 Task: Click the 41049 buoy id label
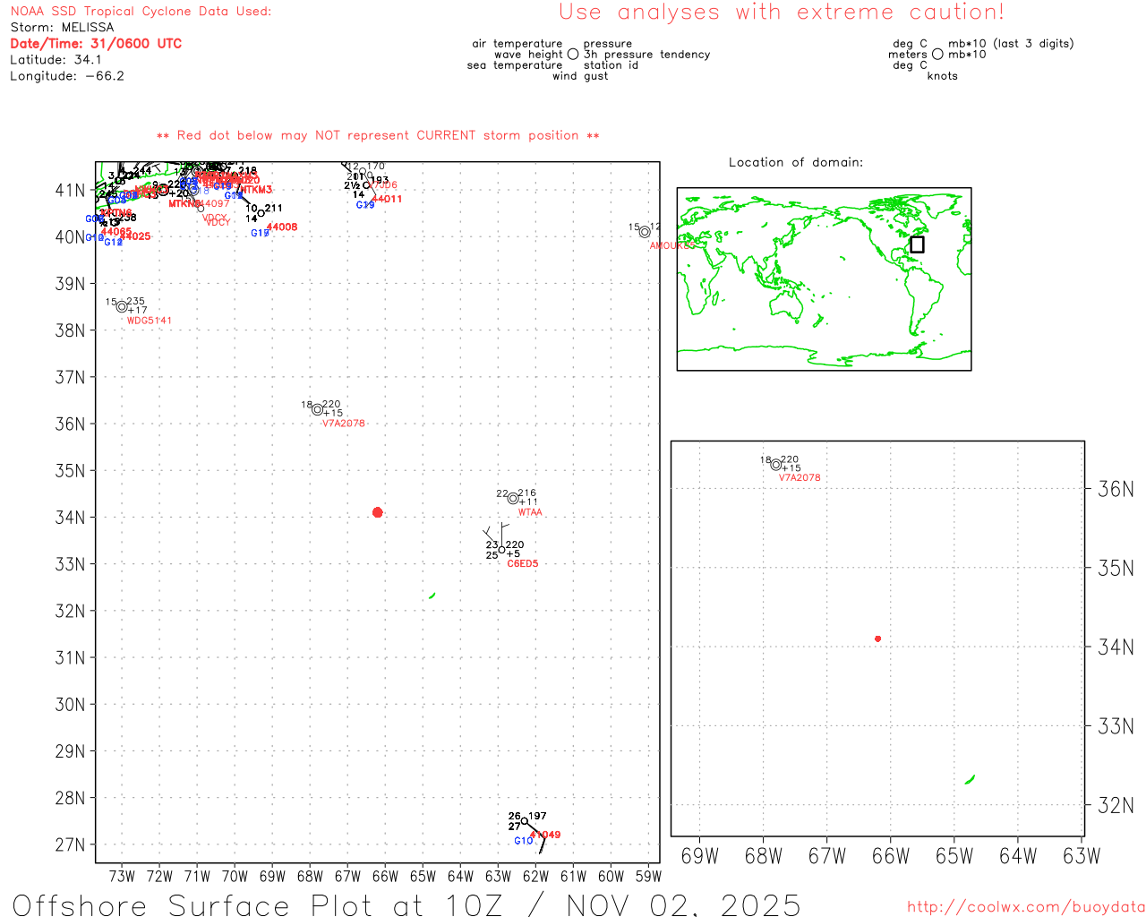[545, 835]
